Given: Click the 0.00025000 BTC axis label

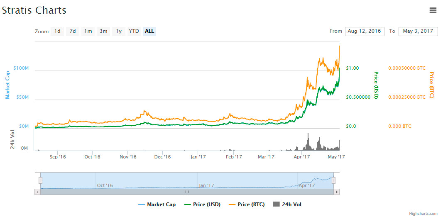Looking at the screenshot, I should (407, 97).
